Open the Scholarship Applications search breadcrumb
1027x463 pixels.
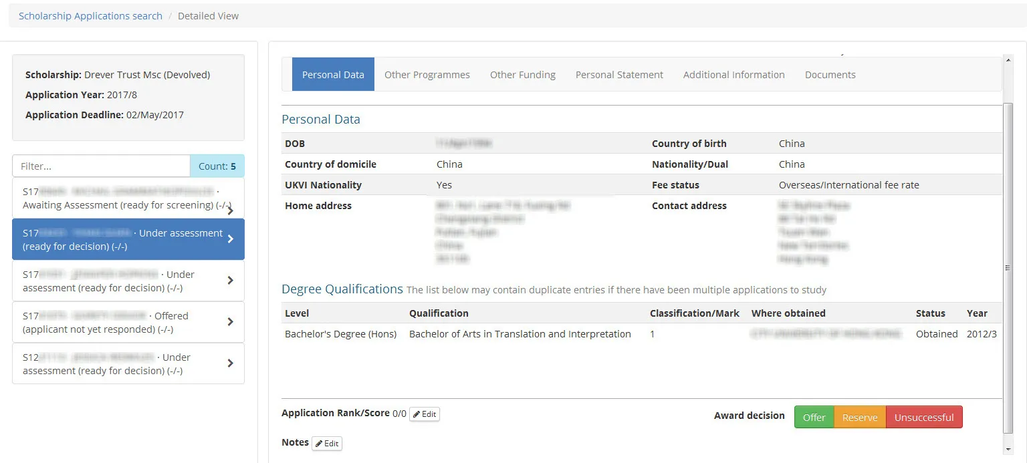pyautogui.click(x=90, y=15)
